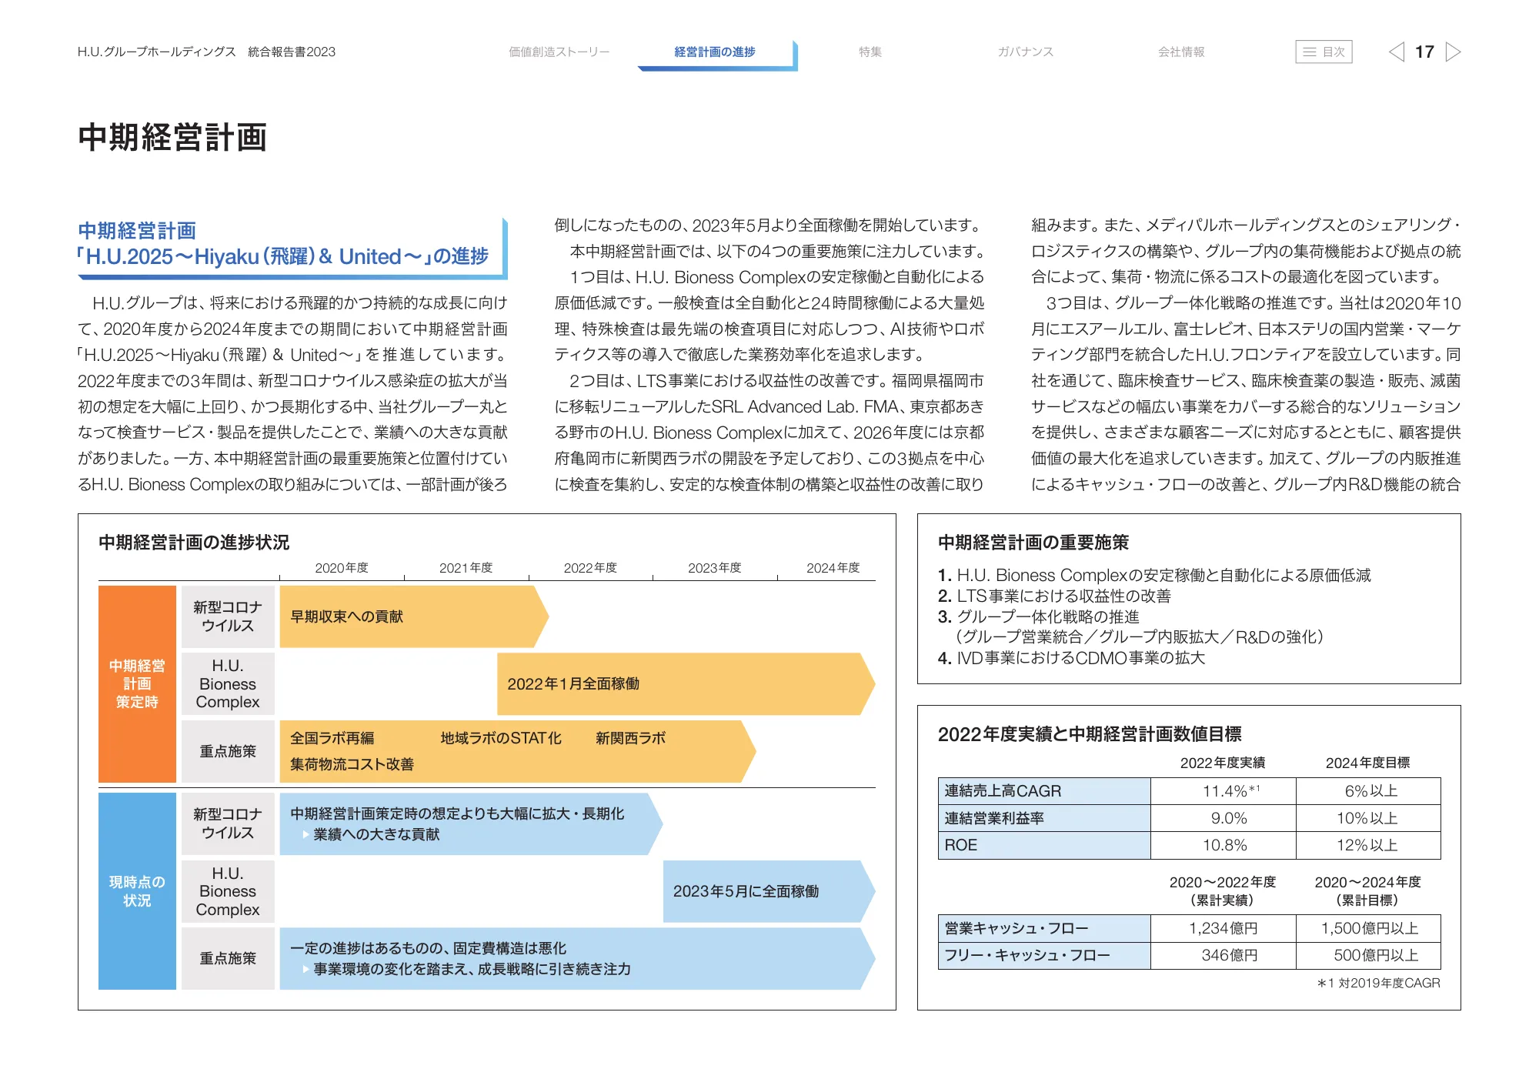
Task: Switch to 価値創造ストーリー tab
Action: pyautogui.click(x=559, y=52)
